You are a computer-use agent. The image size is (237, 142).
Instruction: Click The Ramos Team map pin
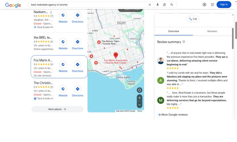coord(99,42)
